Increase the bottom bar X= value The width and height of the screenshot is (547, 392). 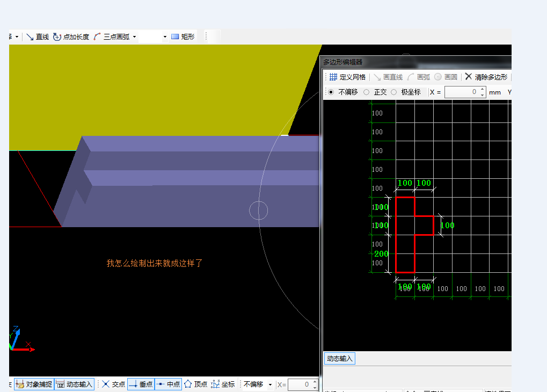tap(315, 381)
